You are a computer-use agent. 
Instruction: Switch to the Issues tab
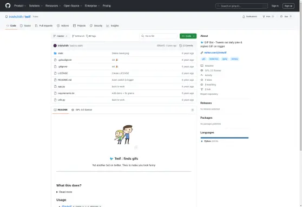[x=25, y=25]
